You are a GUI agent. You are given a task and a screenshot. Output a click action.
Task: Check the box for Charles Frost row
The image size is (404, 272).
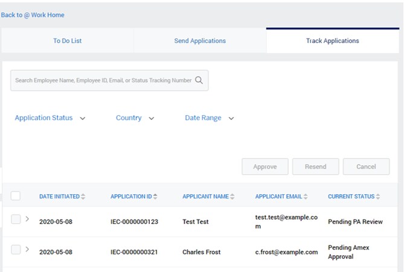click(x=16, y=250)
